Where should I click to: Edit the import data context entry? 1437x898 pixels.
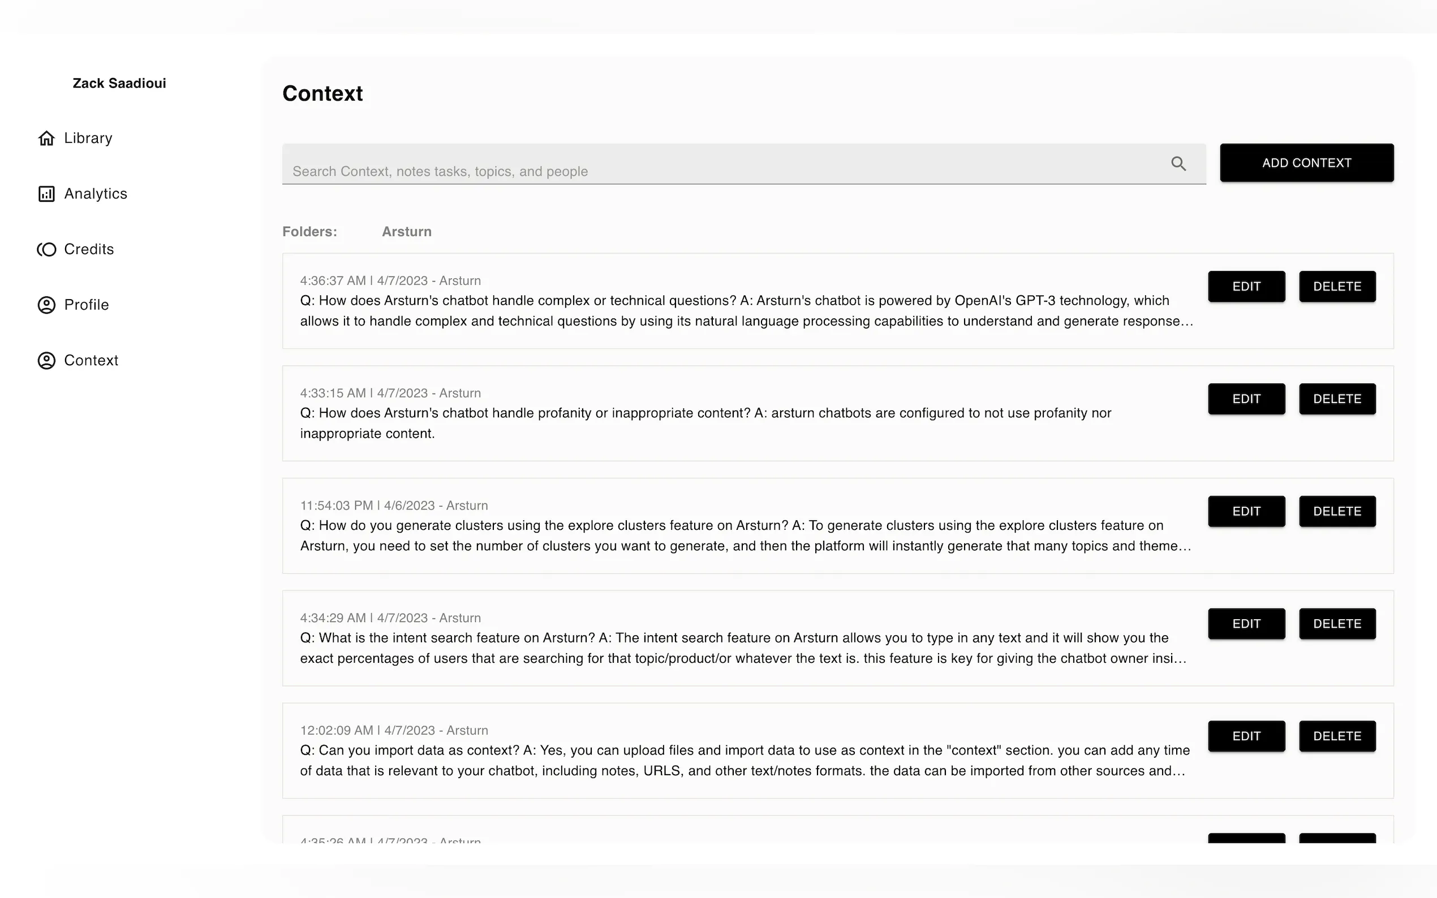click(x=1246, y=736)
